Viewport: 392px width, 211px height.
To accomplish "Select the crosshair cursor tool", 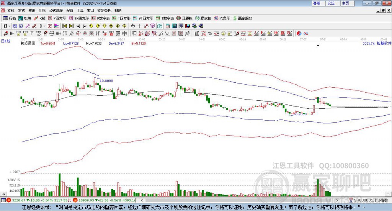I will pyautogui.click(x=139, y=26).
